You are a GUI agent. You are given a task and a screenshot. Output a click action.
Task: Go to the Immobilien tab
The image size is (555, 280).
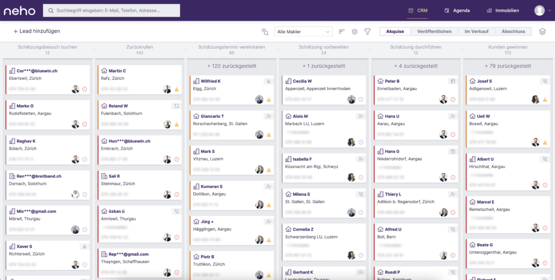tap(502, 10)
